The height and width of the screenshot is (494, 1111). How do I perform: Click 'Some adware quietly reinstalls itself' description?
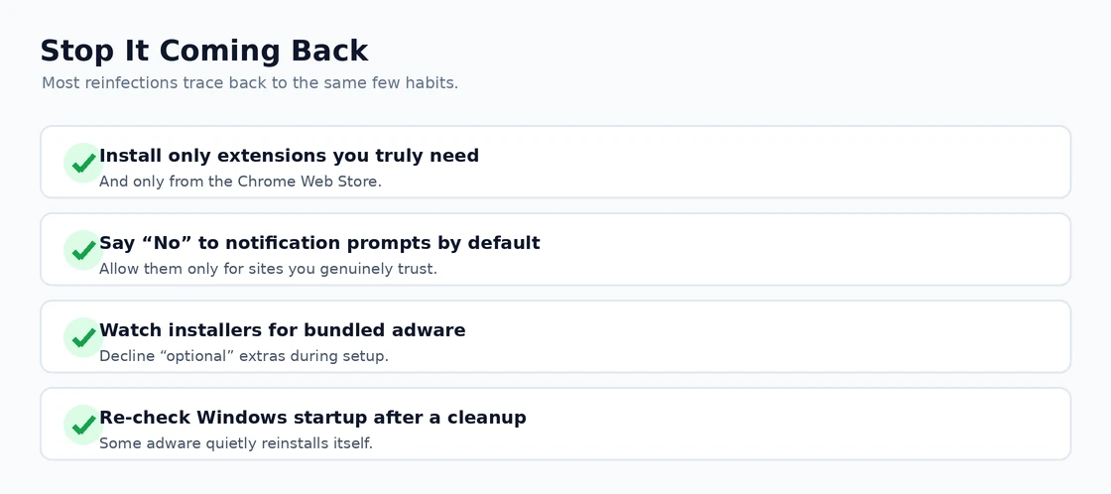click(236, 443)
